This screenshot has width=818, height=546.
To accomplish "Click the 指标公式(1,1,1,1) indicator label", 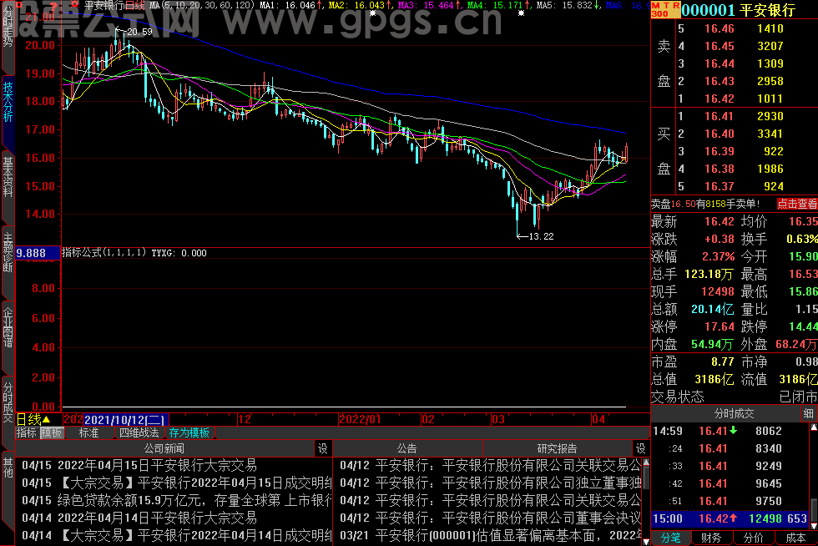I will click(x=104, y=253).
